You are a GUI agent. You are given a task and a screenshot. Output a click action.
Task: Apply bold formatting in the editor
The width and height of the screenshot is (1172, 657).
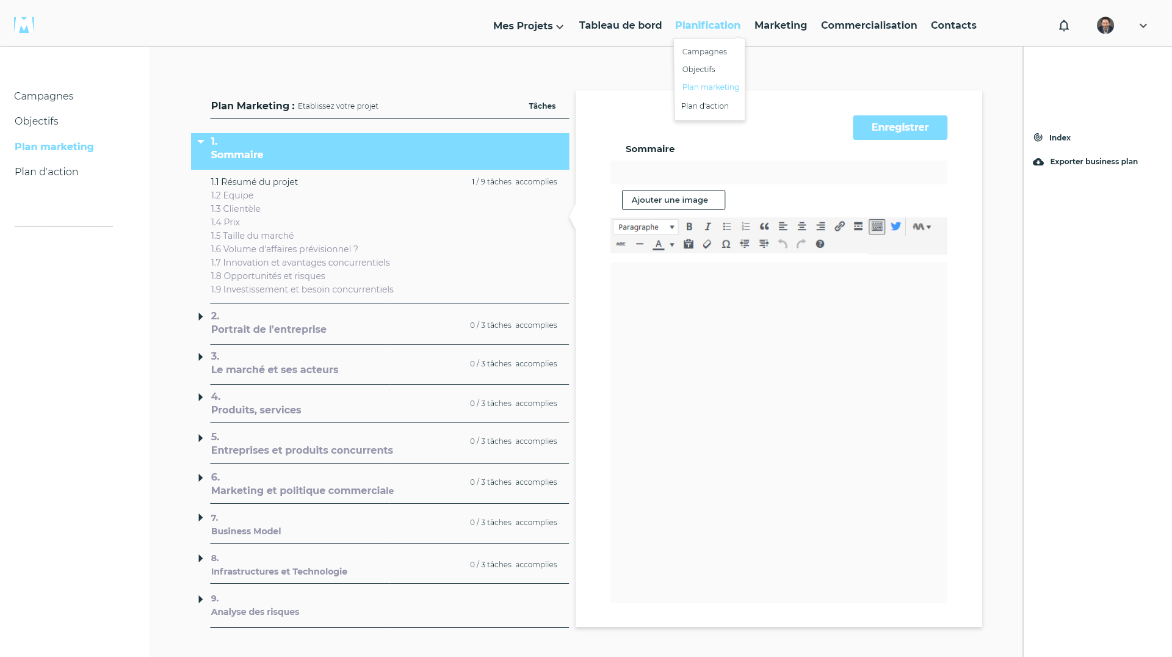(689, 227)
